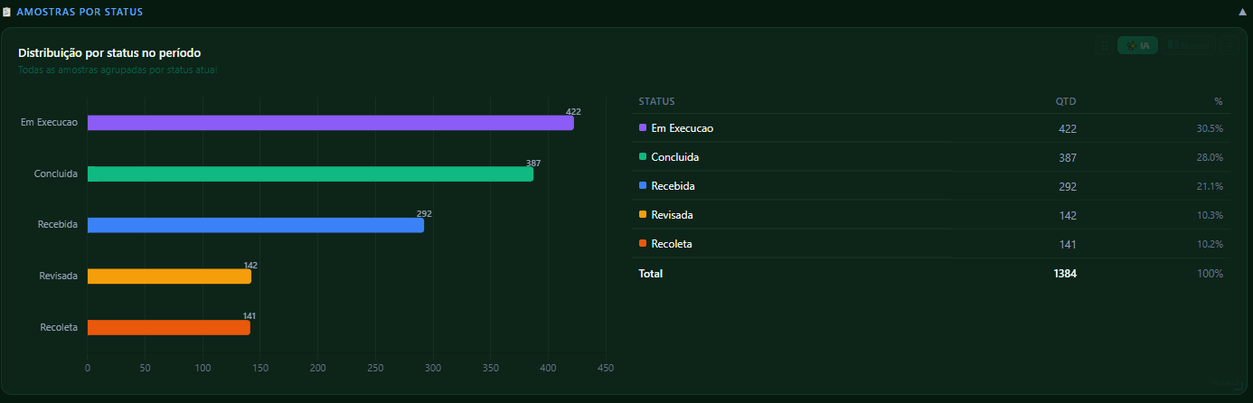Click the blue Recebida bar

[256, 225]
